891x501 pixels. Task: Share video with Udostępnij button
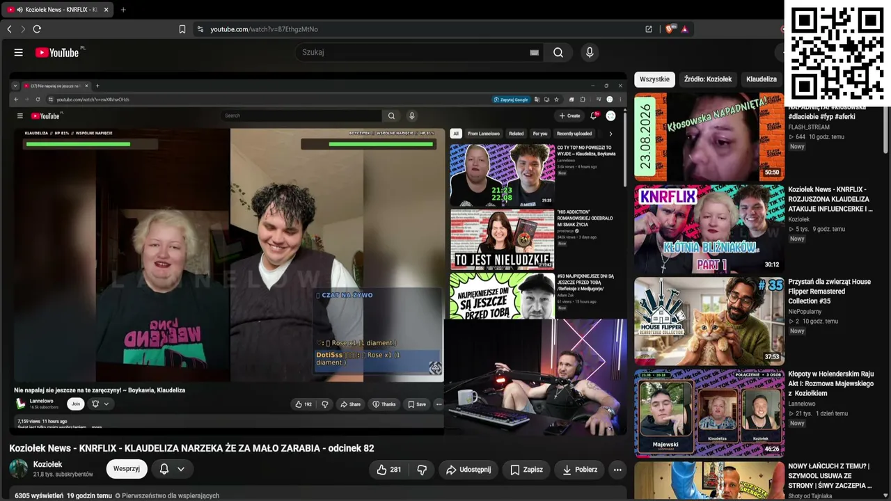pyautogui.click(x=468, y=470)
